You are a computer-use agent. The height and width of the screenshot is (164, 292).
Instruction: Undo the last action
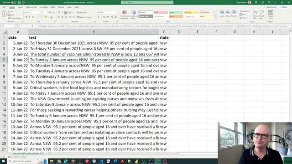point(24,2)
